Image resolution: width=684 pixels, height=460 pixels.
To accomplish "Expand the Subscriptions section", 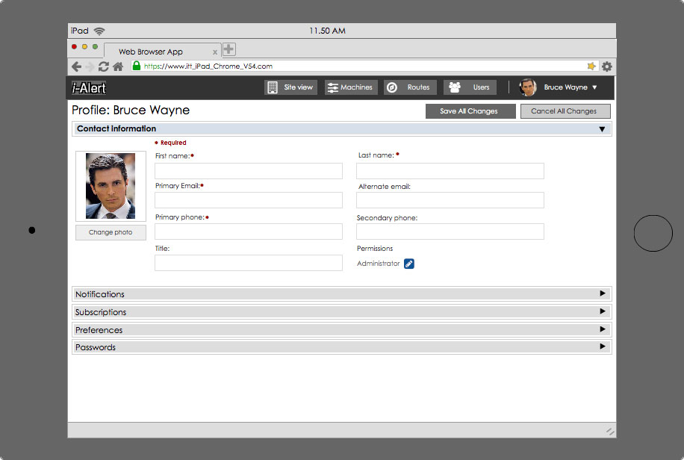I will (x=602, y=311).
